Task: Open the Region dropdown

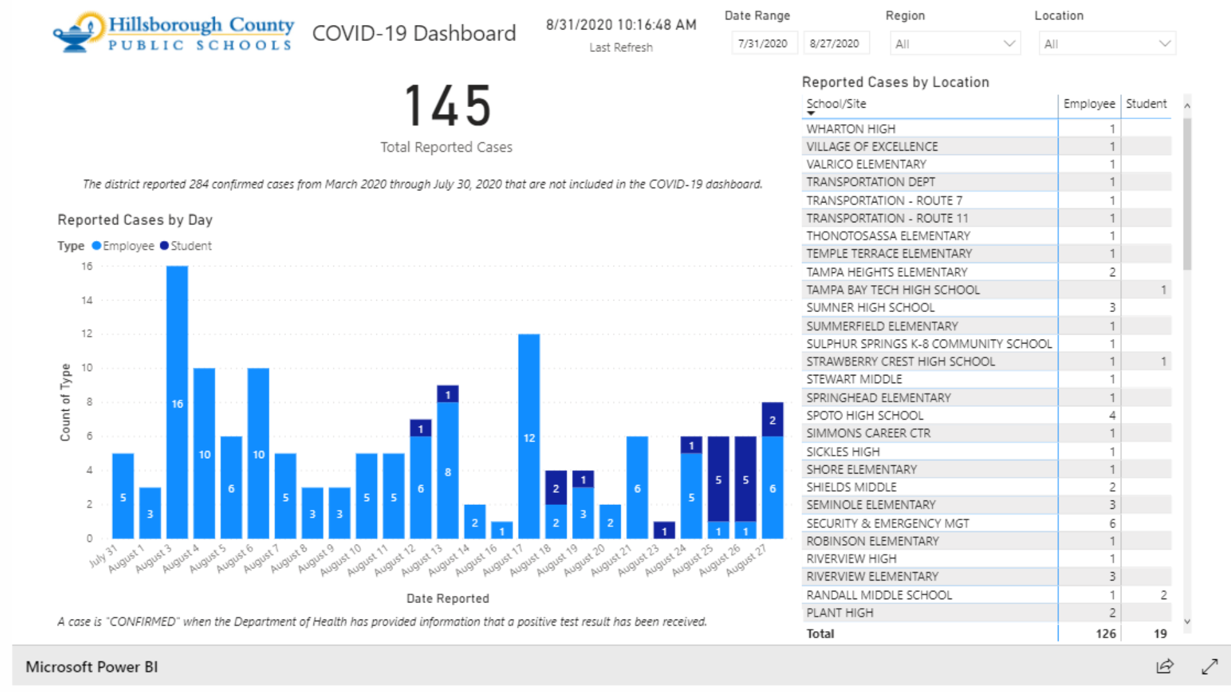Action: tap(955, 44)
